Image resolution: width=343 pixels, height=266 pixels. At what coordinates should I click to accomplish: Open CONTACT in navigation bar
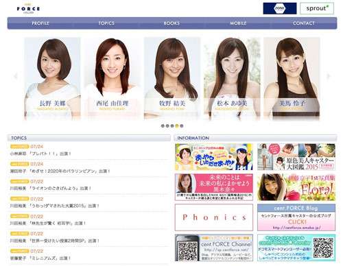coord(304,23)
